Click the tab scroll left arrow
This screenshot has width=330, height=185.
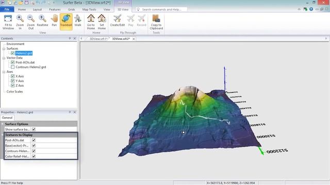pos(81,39)
